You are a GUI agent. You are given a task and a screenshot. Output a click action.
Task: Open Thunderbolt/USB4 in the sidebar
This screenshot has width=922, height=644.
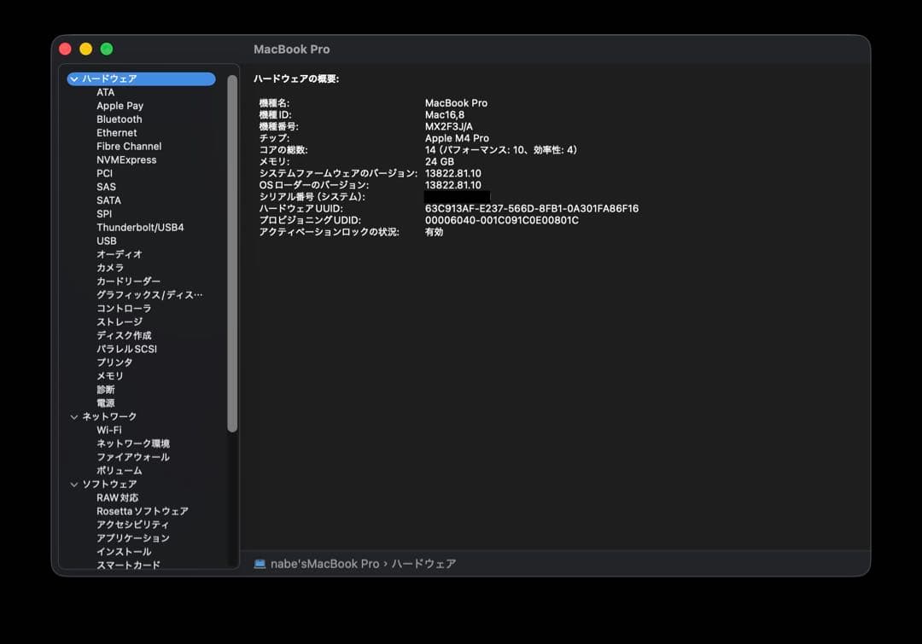(x=141, y=228)
